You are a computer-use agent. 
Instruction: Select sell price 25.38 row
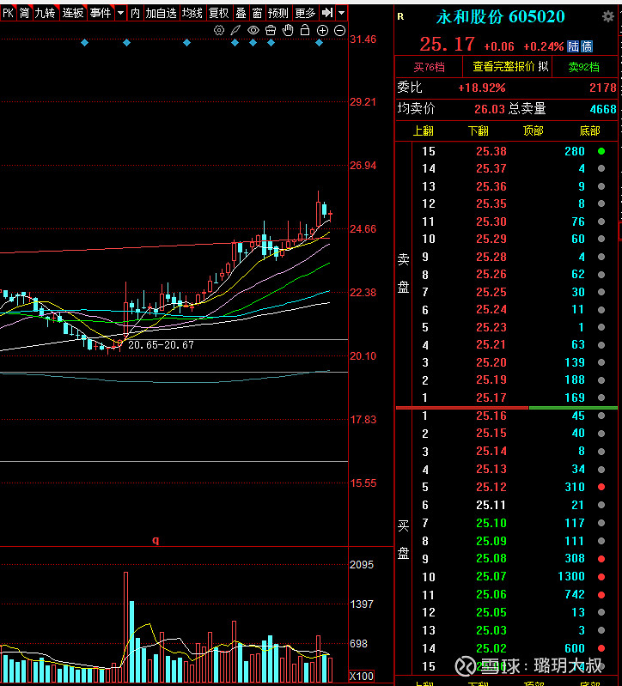click(x=515, y=151)
